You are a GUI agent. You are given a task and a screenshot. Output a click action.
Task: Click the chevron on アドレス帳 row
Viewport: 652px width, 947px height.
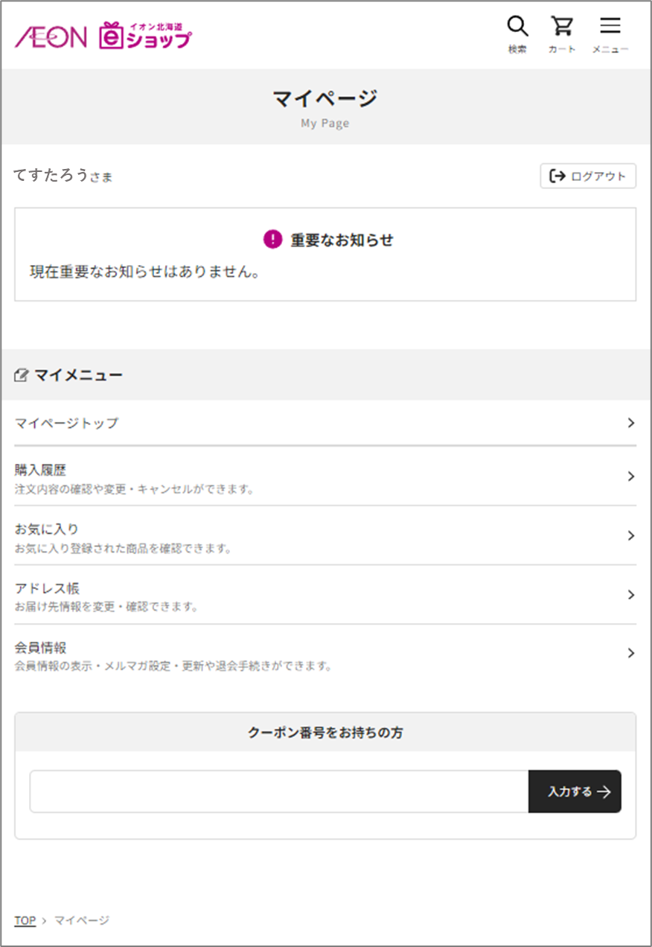630,595
